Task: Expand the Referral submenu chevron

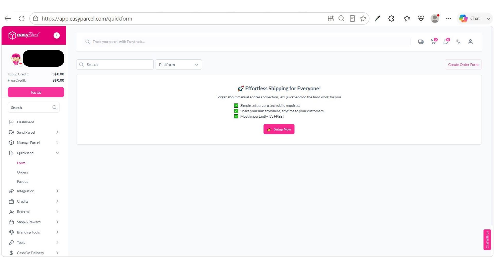Action: point(57,212)
